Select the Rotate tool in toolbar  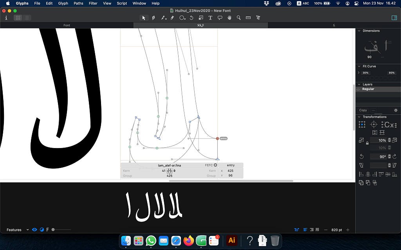(x=191, y=18)
